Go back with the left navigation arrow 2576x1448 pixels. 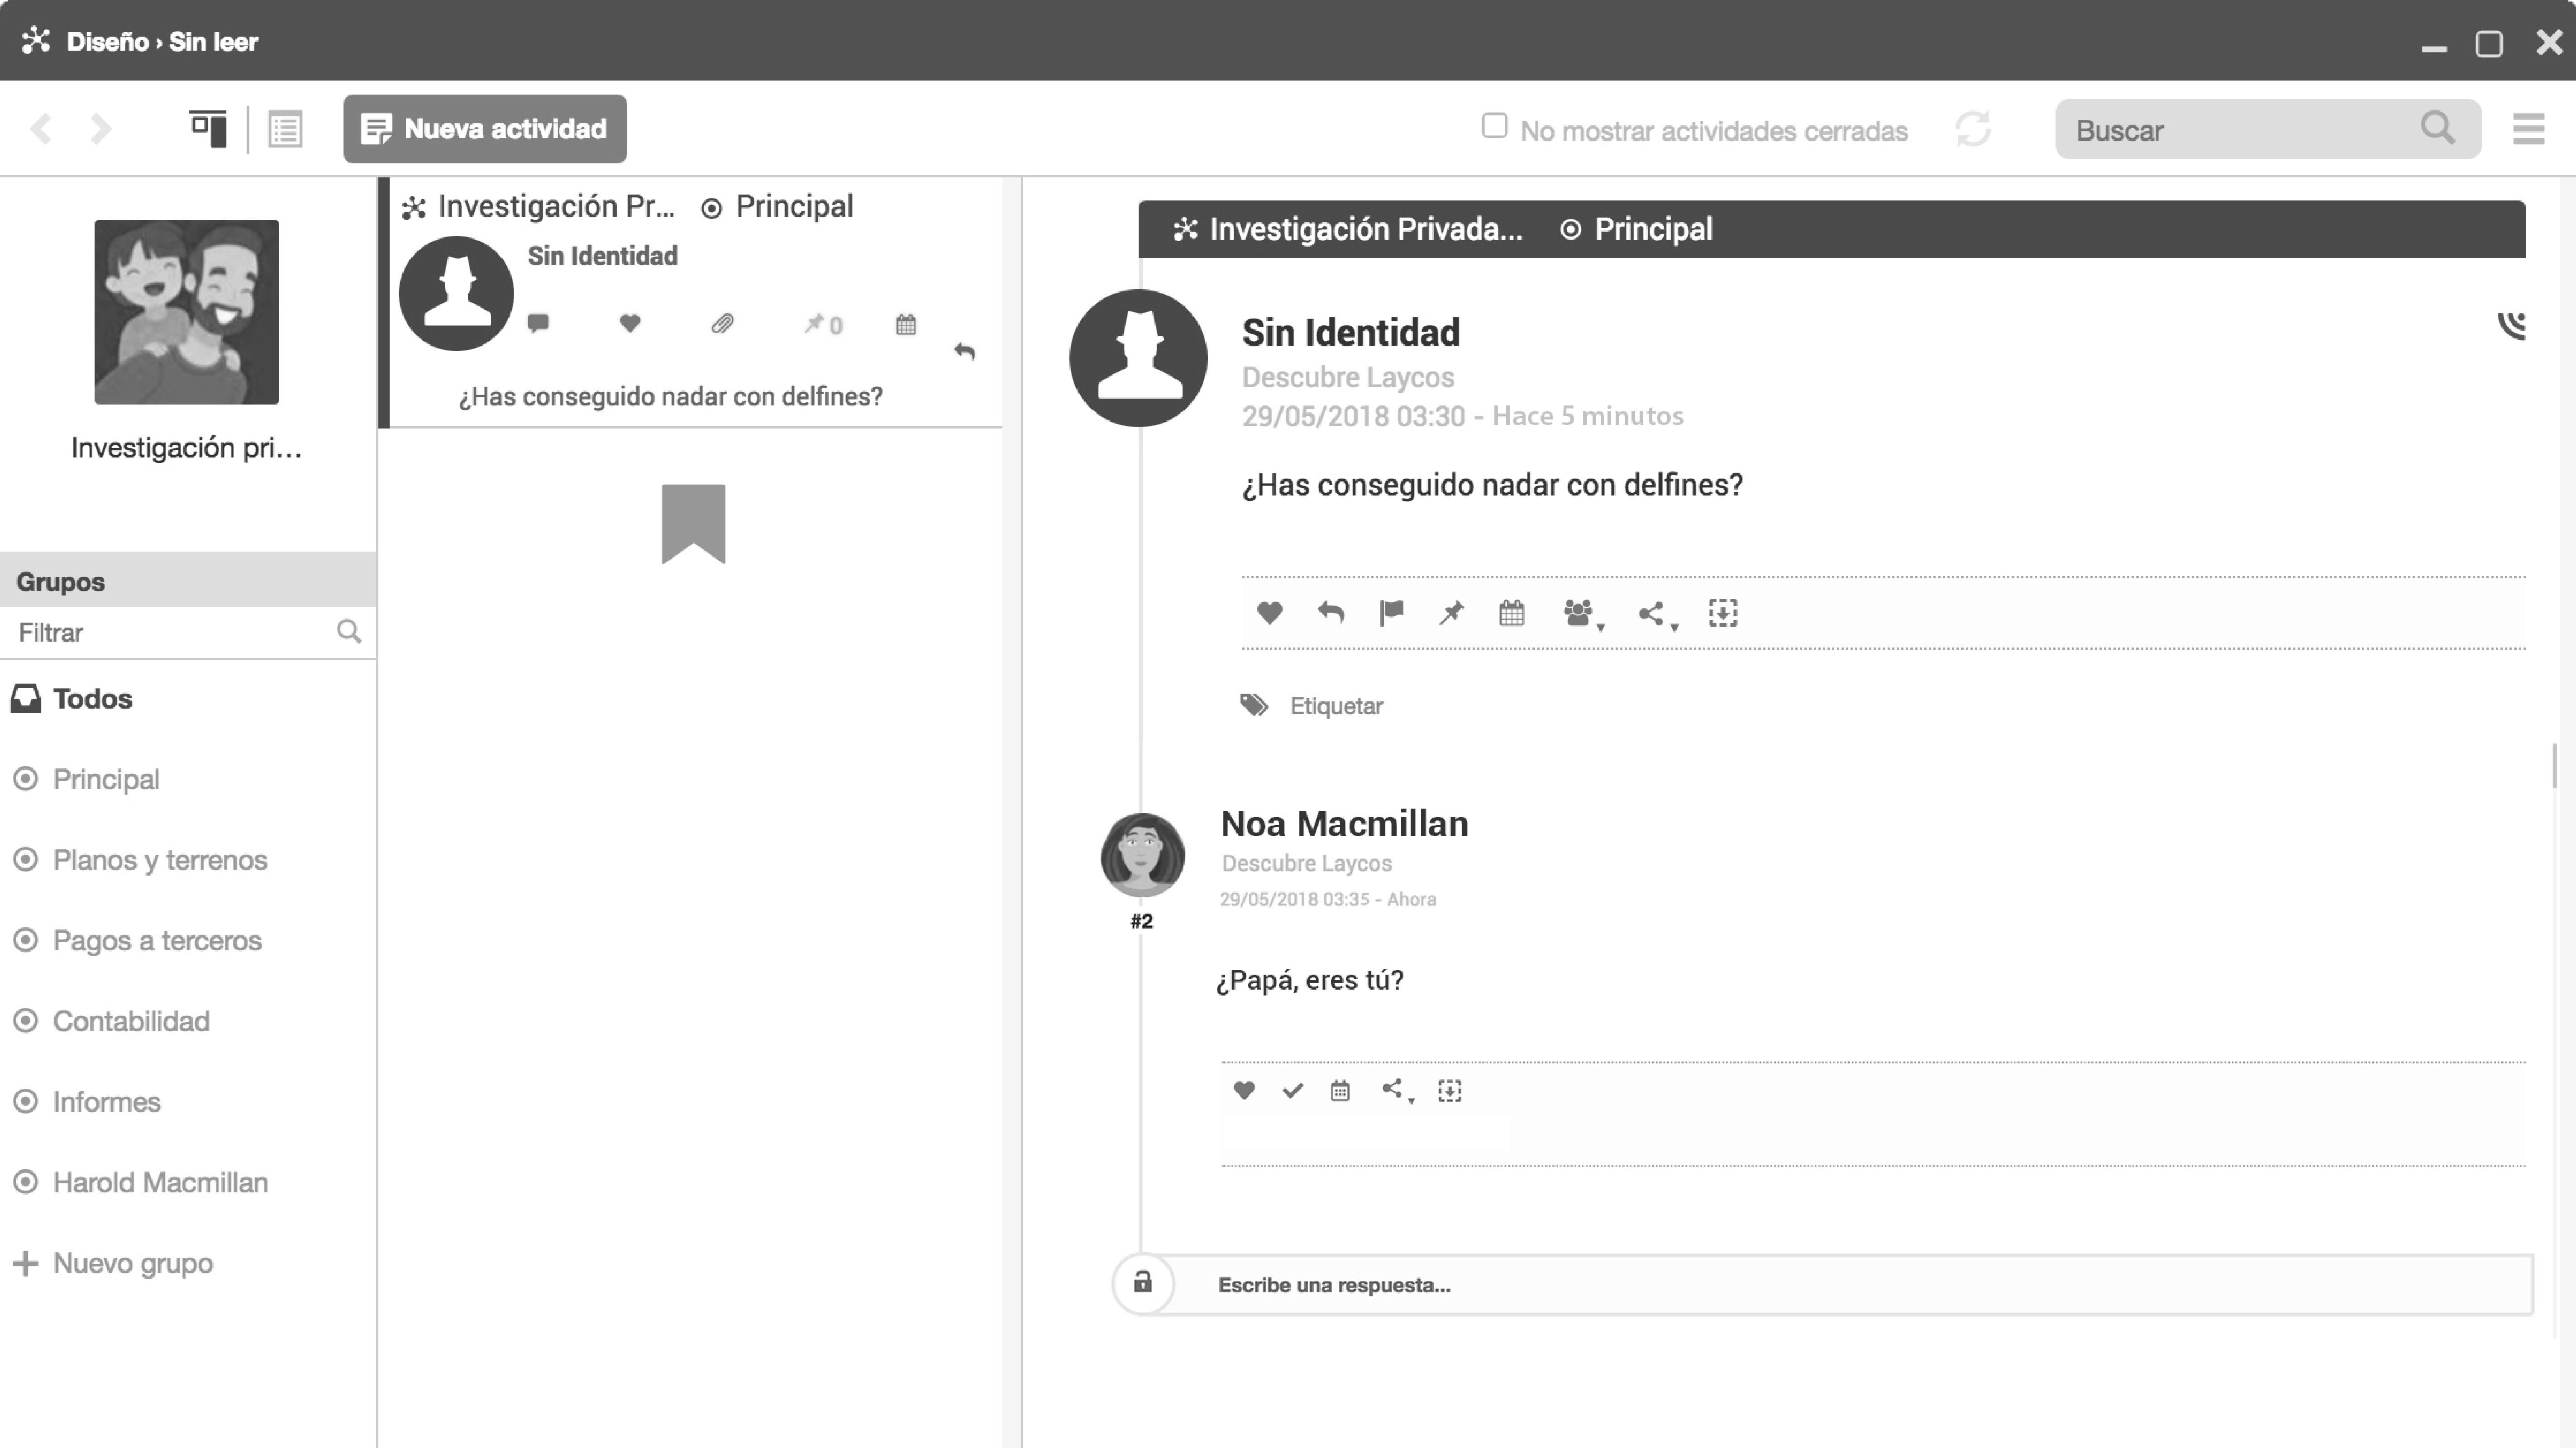41,129
